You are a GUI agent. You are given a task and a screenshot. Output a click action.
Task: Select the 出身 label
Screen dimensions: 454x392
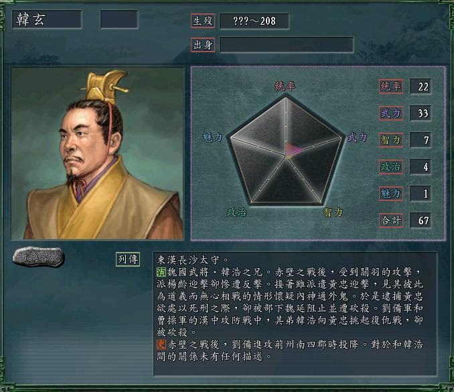pos(203,45)
